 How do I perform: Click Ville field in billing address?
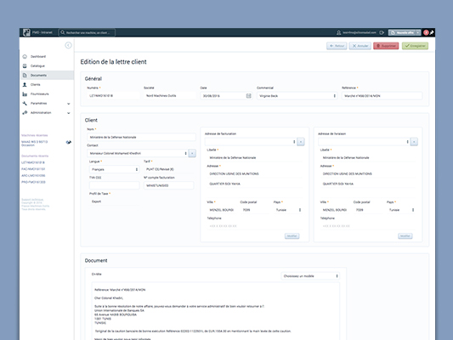pyautogui.click(x=222, y=210)
